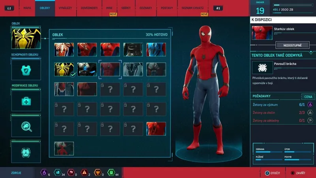Click the Pavoučí brácha power icon
The width and height of the screenshot is (316, 178).
pos(262,68)
